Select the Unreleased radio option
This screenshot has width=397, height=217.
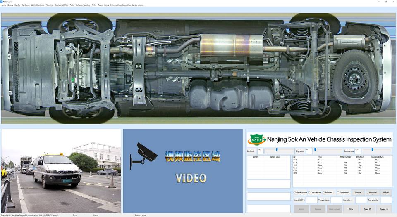tap(343, 193)
